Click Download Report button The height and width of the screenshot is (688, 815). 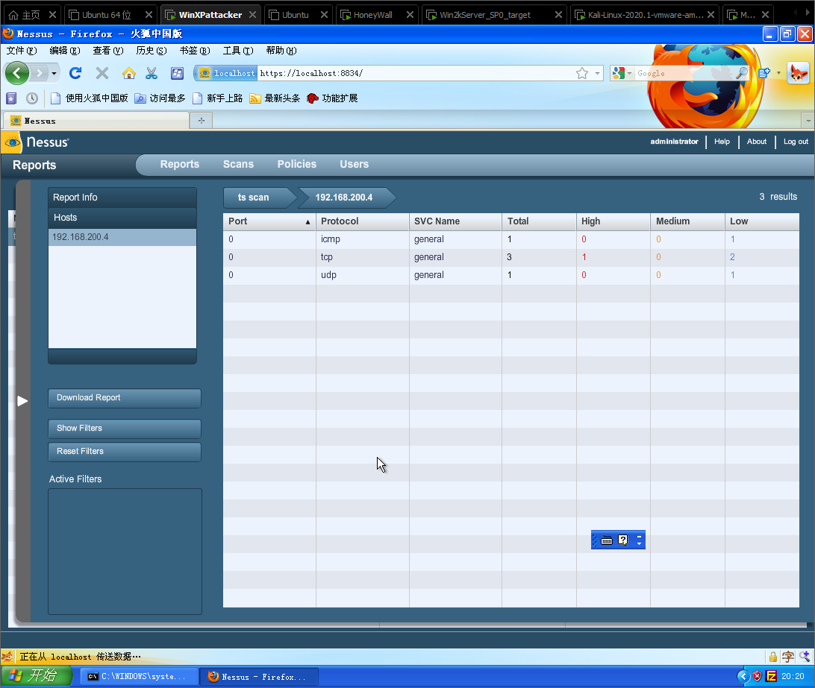pyautogui.click(x=124, y=398)
